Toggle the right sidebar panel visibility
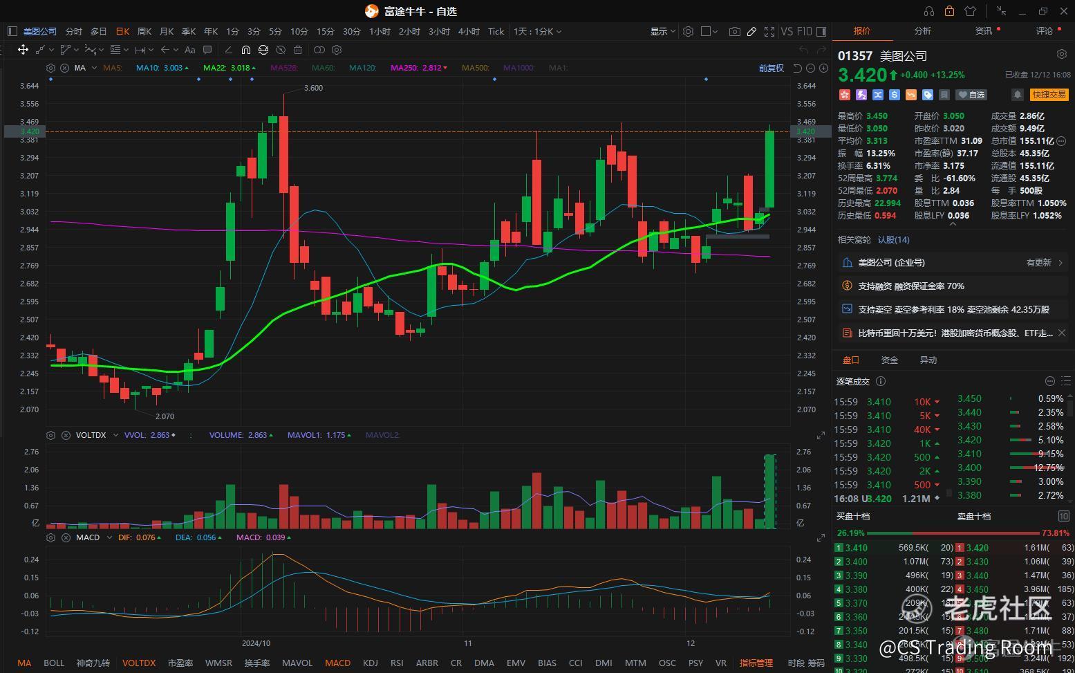Image resolution: width=1075 pixels, height=673 pixels. pyautogui.click(x=821, y=31)
